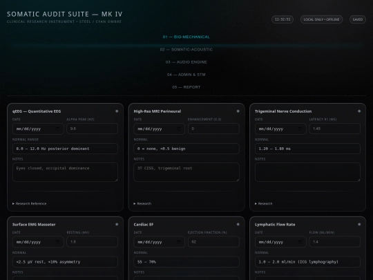This screenshot has height=280, width=373.
Task: Open the qEEG date calendar picker icon
Action: pos(57,129)
